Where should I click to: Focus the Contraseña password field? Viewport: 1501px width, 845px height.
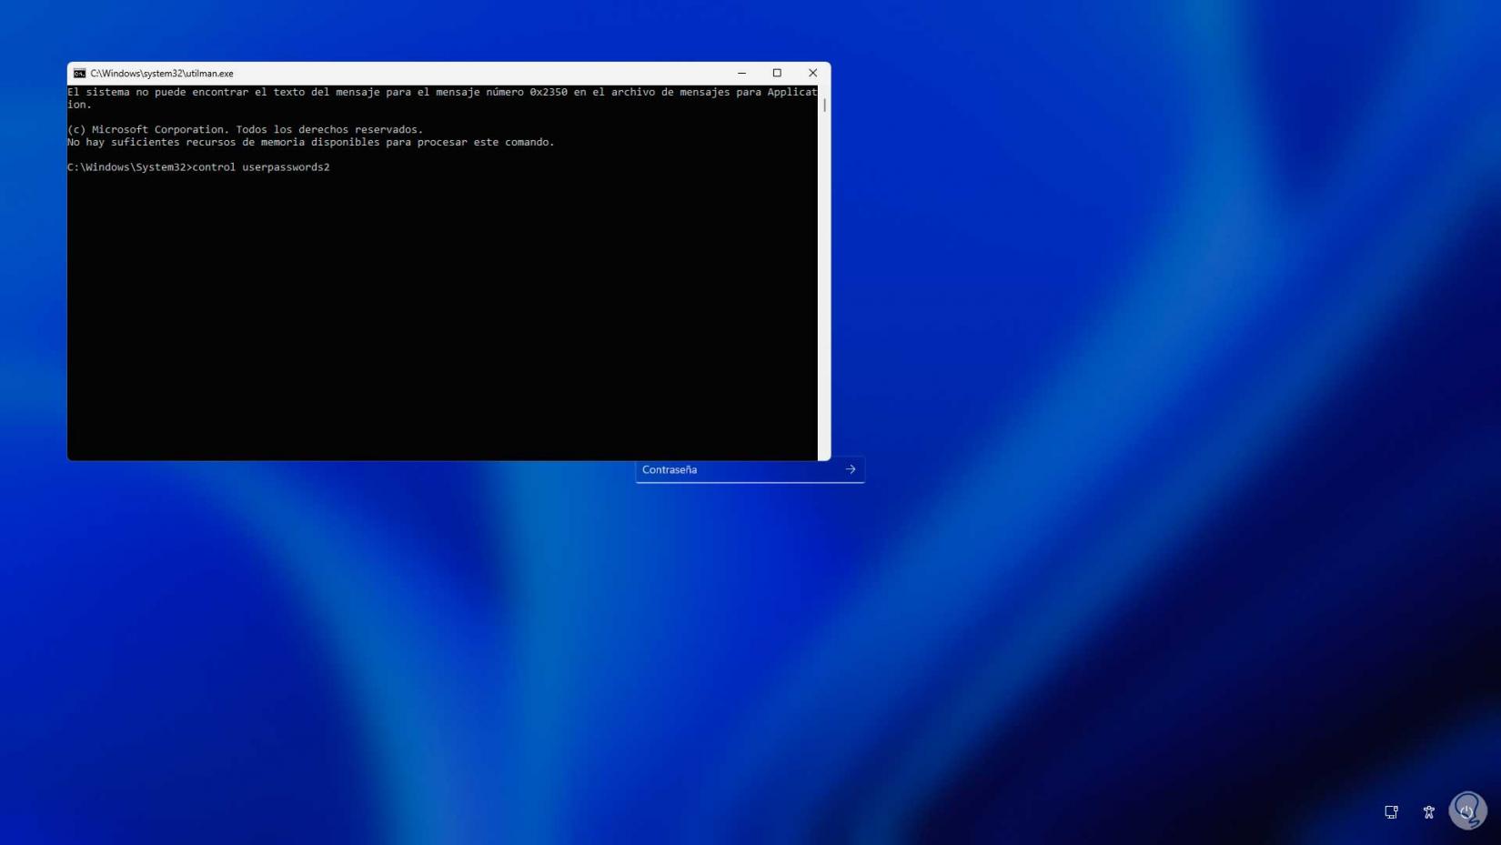click(739, 469)
